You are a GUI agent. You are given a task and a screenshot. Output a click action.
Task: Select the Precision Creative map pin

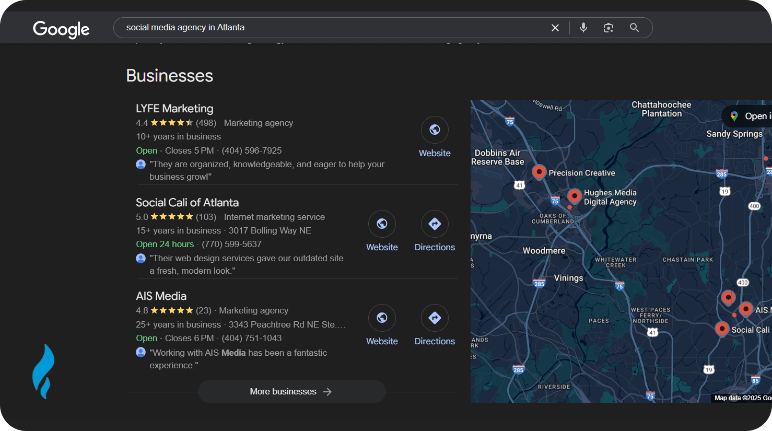(x=539, y=171)
